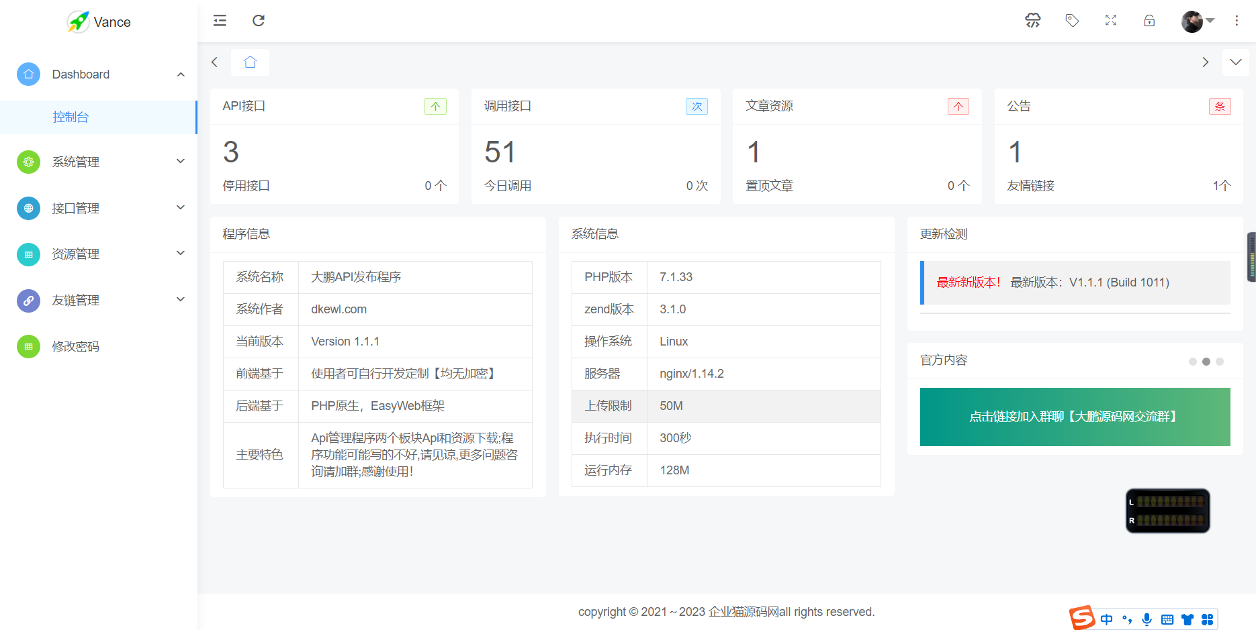Click the home icon in the breadcrumb bar
1256x630 pixels.
[250, 62]
